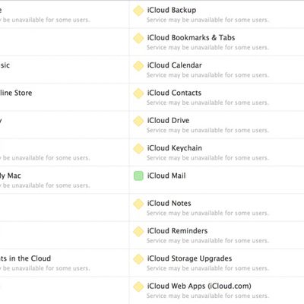
Task: Select the iCloud Keychain yellow status icon
Action: pos(138,149)
